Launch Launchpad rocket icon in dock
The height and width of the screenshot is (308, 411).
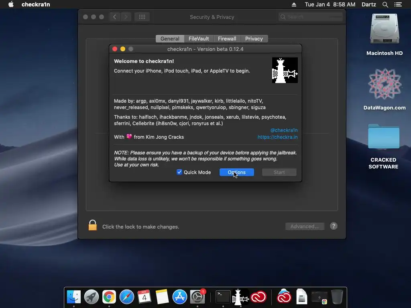92,297
